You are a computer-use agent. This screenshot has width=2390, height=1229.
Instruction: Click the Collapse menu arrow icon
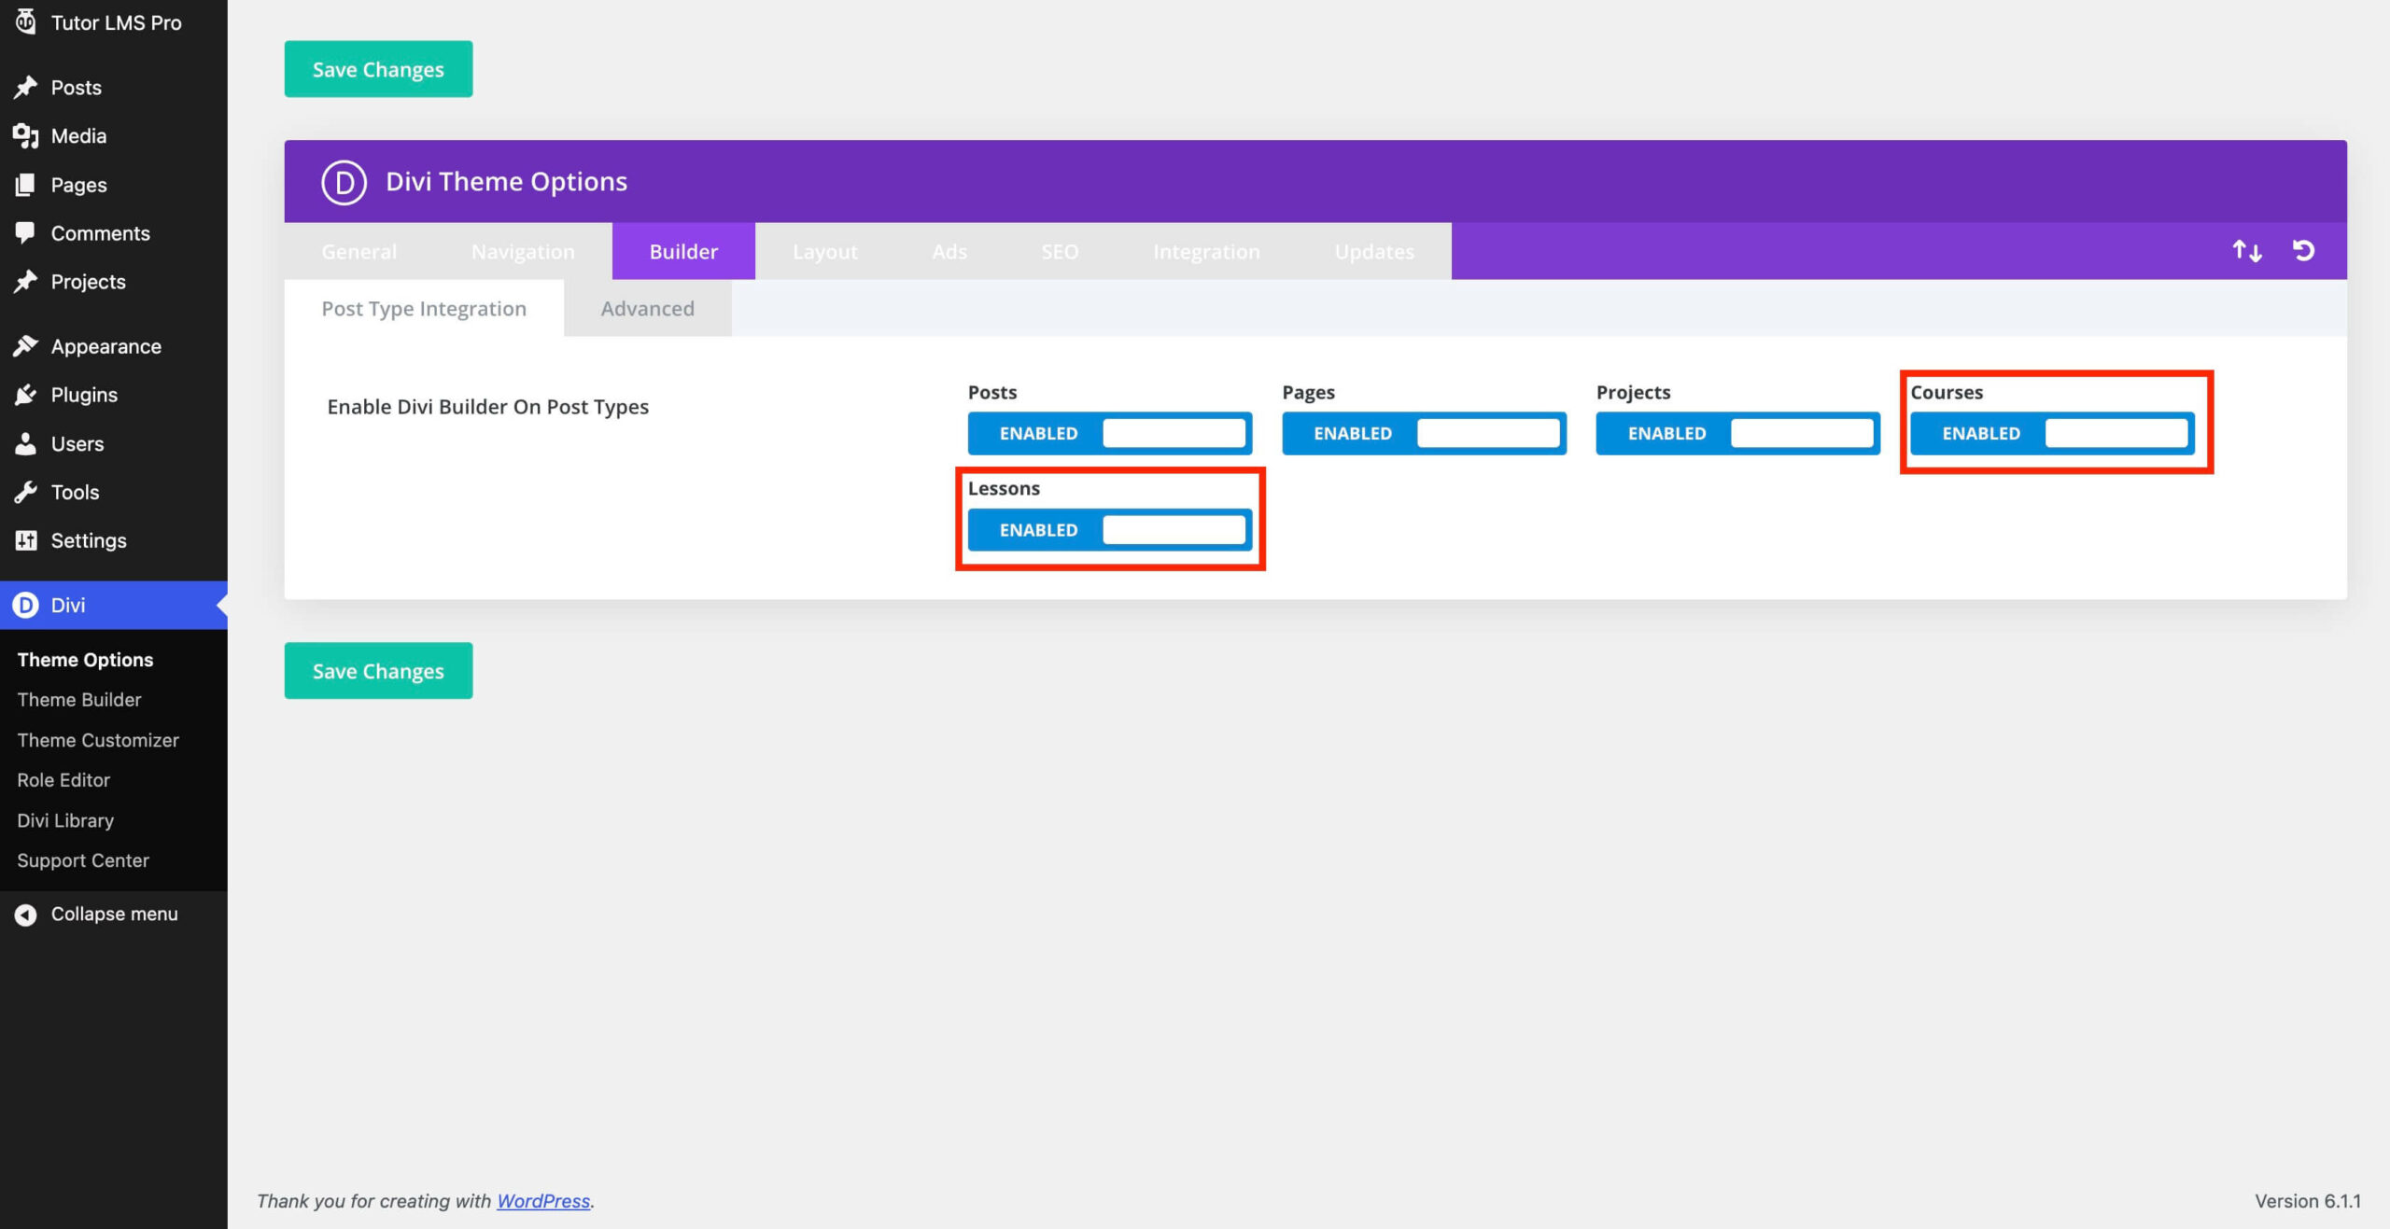click(25, 915)
